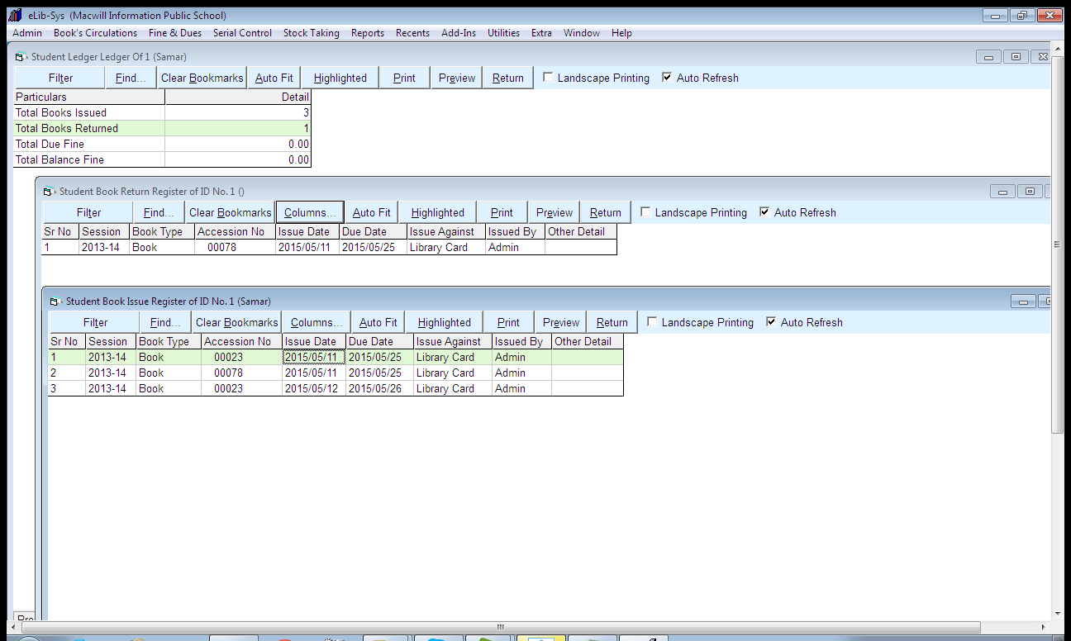Click the Student Ledger window icon
Viewport: 1071px width, 641px height.
(21, 57)
